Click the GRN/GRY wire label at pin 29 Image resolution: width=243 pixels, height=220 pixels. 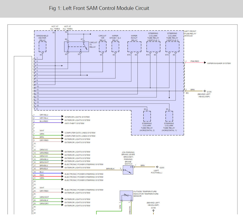(x=44, y=204)
